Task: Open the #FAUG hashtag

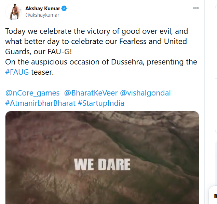Action: click(17, 72)
